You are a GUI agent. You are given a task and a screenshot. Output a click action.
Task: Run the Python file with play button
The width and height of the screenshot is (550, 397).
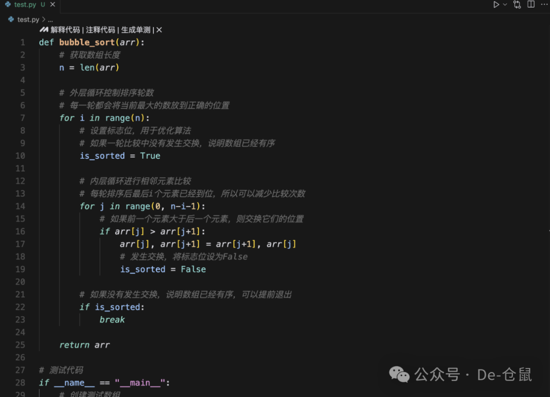tap(496, 5)
